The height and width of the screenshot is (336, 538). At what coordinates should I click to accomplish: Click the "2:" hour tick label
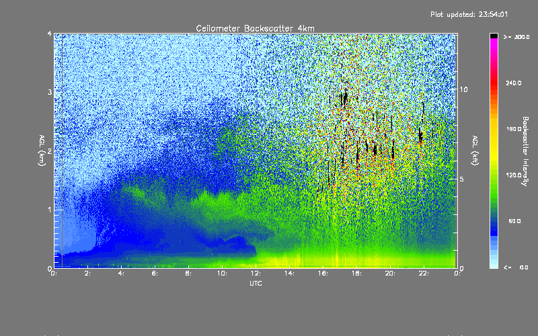pyautogui.click(x=87, y=274)
